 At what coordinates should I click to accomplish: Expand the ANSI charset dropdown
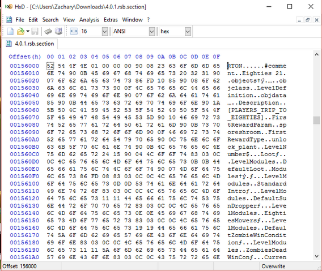click(x=152, y=32)
